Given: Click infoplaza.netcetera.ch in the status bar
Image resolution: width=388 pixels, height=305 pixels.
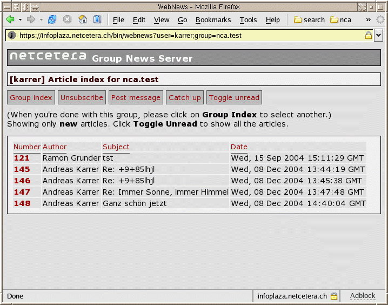Looking at the screenshot, I should tap(292, 296).
